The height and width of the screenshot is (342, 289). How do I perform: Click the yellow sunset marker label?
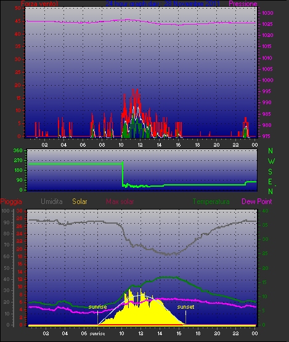point(185,307)
